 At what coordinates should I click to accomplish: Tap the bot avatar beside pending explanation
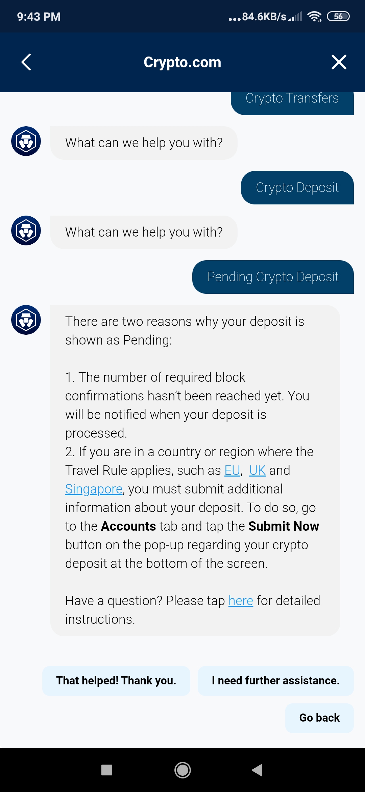coord(26,320)
